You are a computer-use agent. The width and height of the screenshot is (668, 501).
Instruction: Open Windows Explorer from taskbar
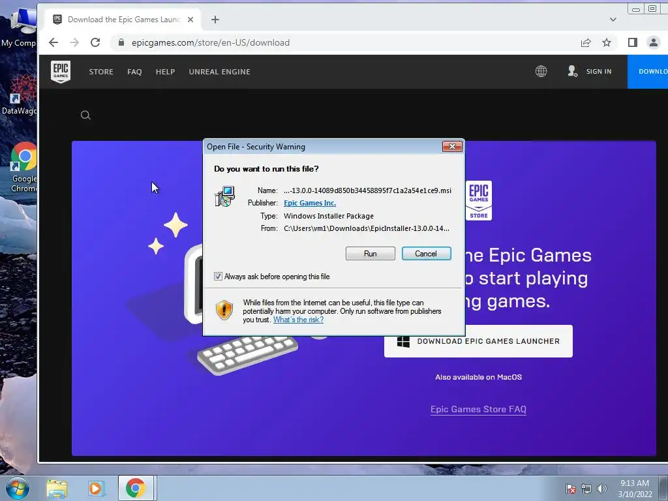[57, 489]
